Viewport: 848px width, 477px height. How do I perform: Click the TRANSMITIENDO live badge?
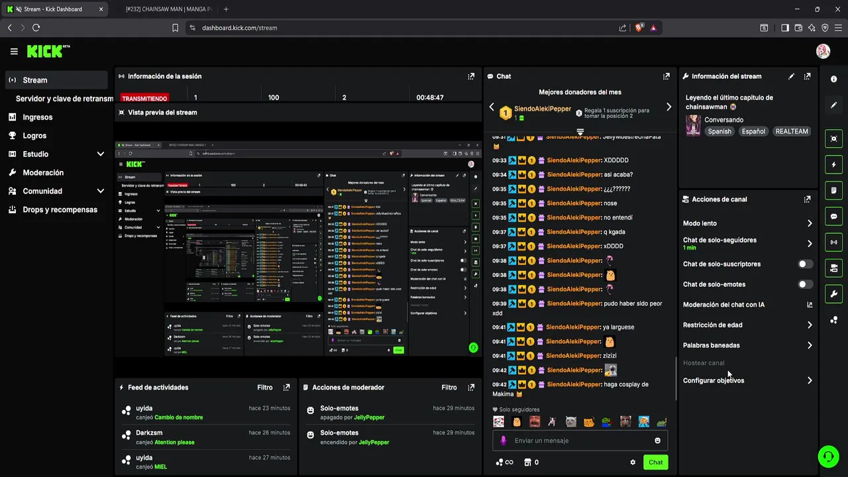click(144, 97)
